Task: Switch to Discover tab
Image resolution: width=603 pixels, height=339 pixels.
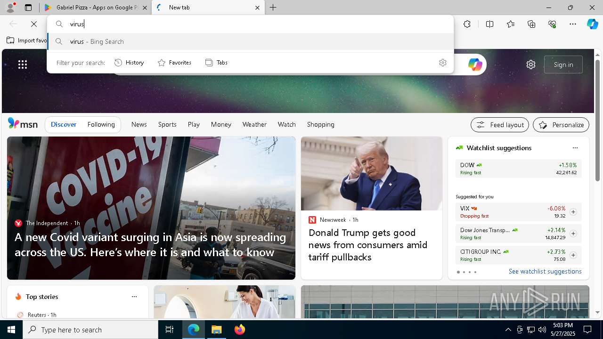Action: pos(64,124)
